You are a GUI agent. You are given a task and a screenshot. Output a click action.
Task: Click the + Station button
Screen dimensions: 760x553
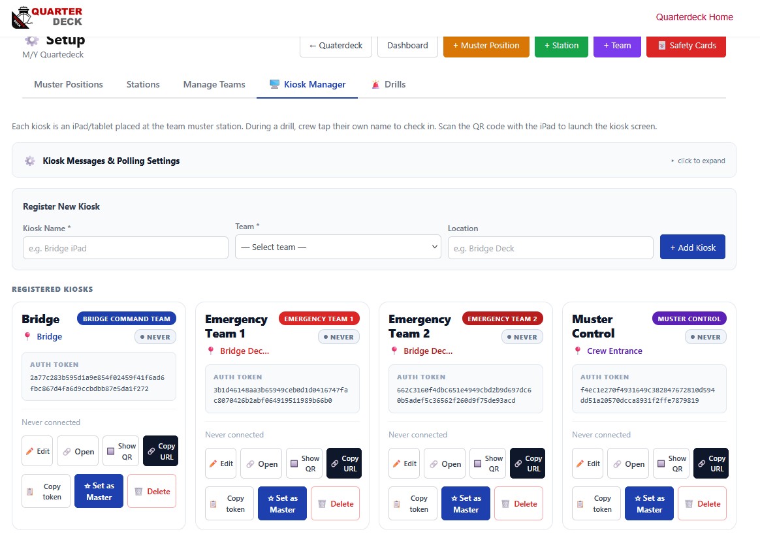pos(562,46)
